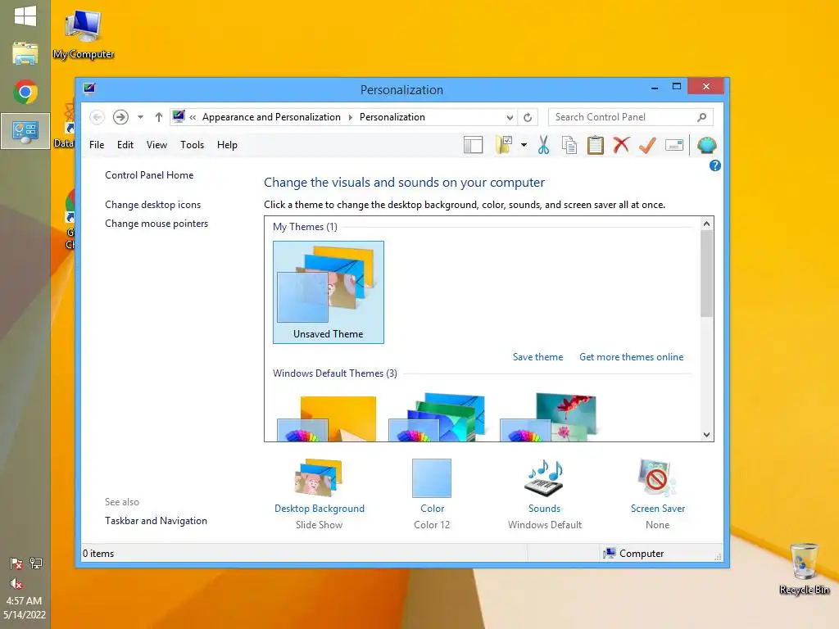This screenshot has width=839, height=629.
Task: Open Sounds Windows Default settings
Action: click(545, 494)
